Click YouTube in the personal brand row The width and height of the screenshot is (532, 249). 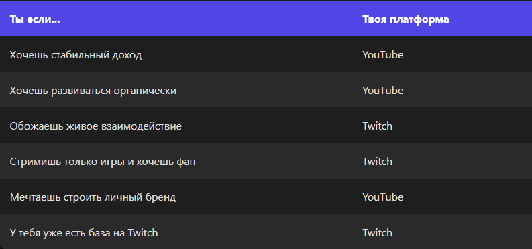[x=382, y=197]
